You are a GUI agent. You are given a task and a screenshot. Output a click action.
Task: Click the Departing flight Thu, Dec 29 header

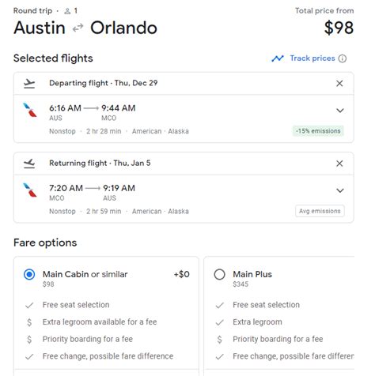pyautogui.click(x=104, y=83)
